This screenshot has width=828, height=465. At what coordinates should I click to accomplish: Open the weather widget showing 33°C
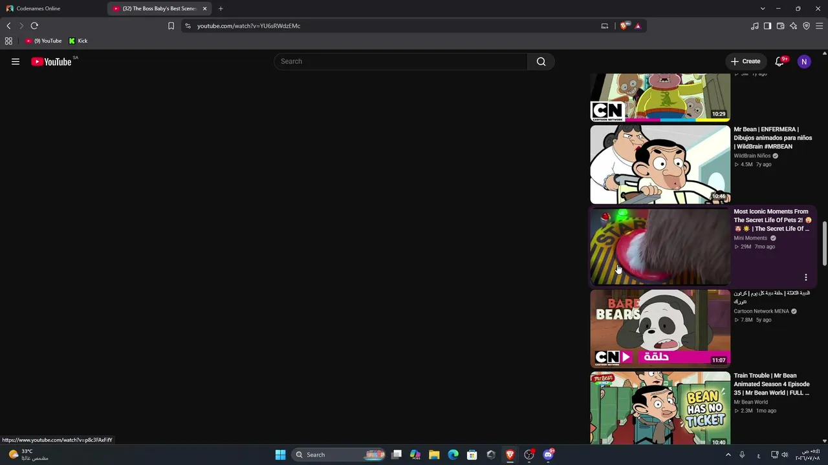(x=28, y=455)
